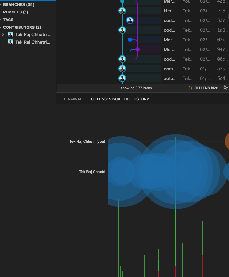Click orange commit bubble in file history
The width and height of the screenshot is (229, 277).
click(227, 141)
